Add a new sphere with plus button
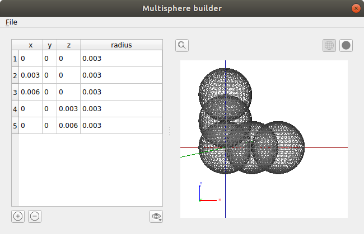 click(18, 217)
